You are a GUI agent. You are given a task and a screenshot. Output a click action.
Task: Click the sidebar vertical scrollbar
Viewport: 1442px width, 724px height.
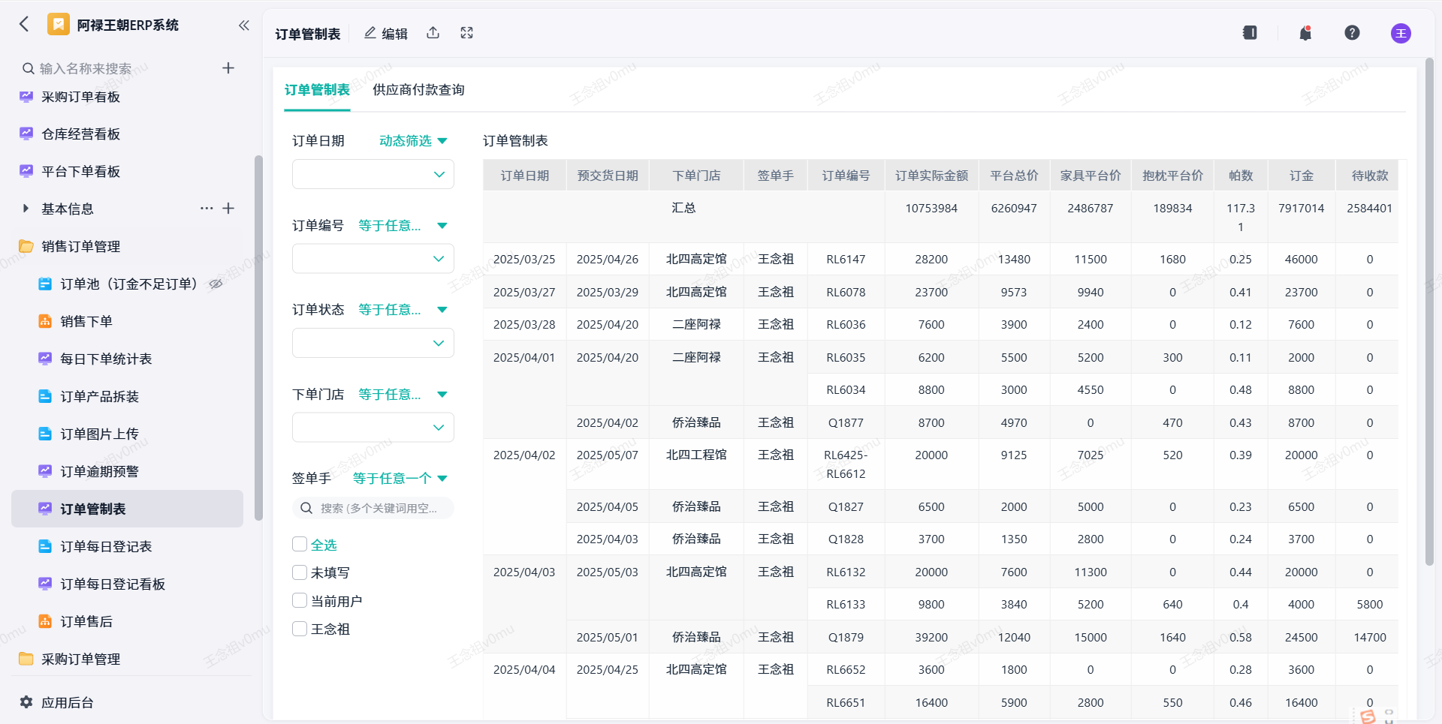(258, 338)
